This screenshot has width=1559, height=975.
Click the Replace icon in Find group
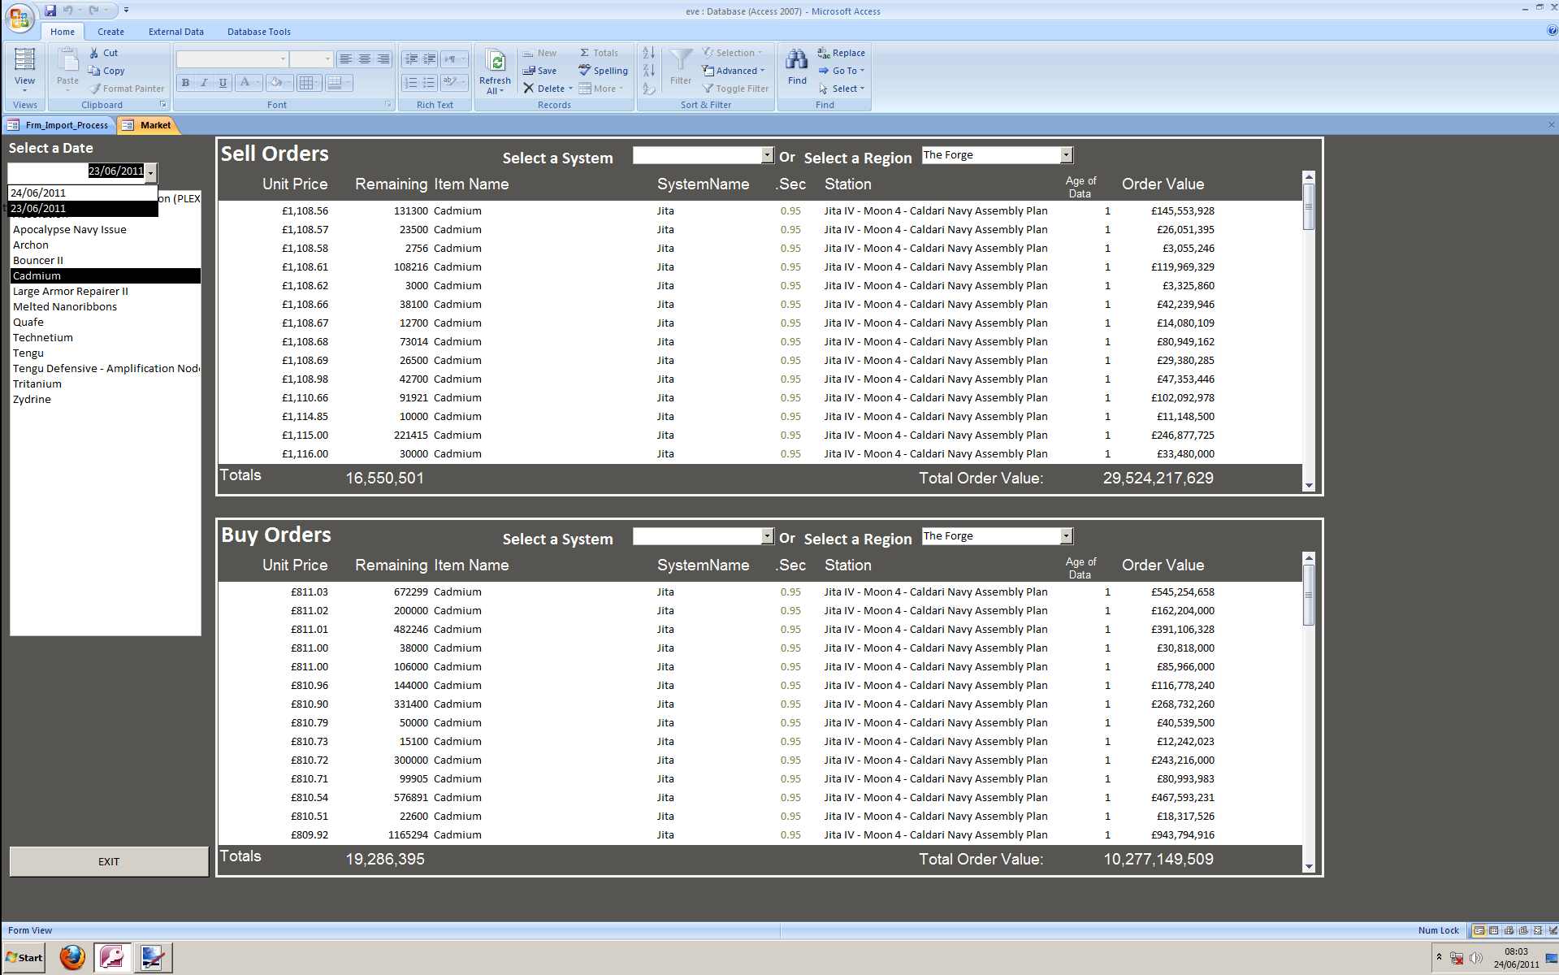(823, 53)
